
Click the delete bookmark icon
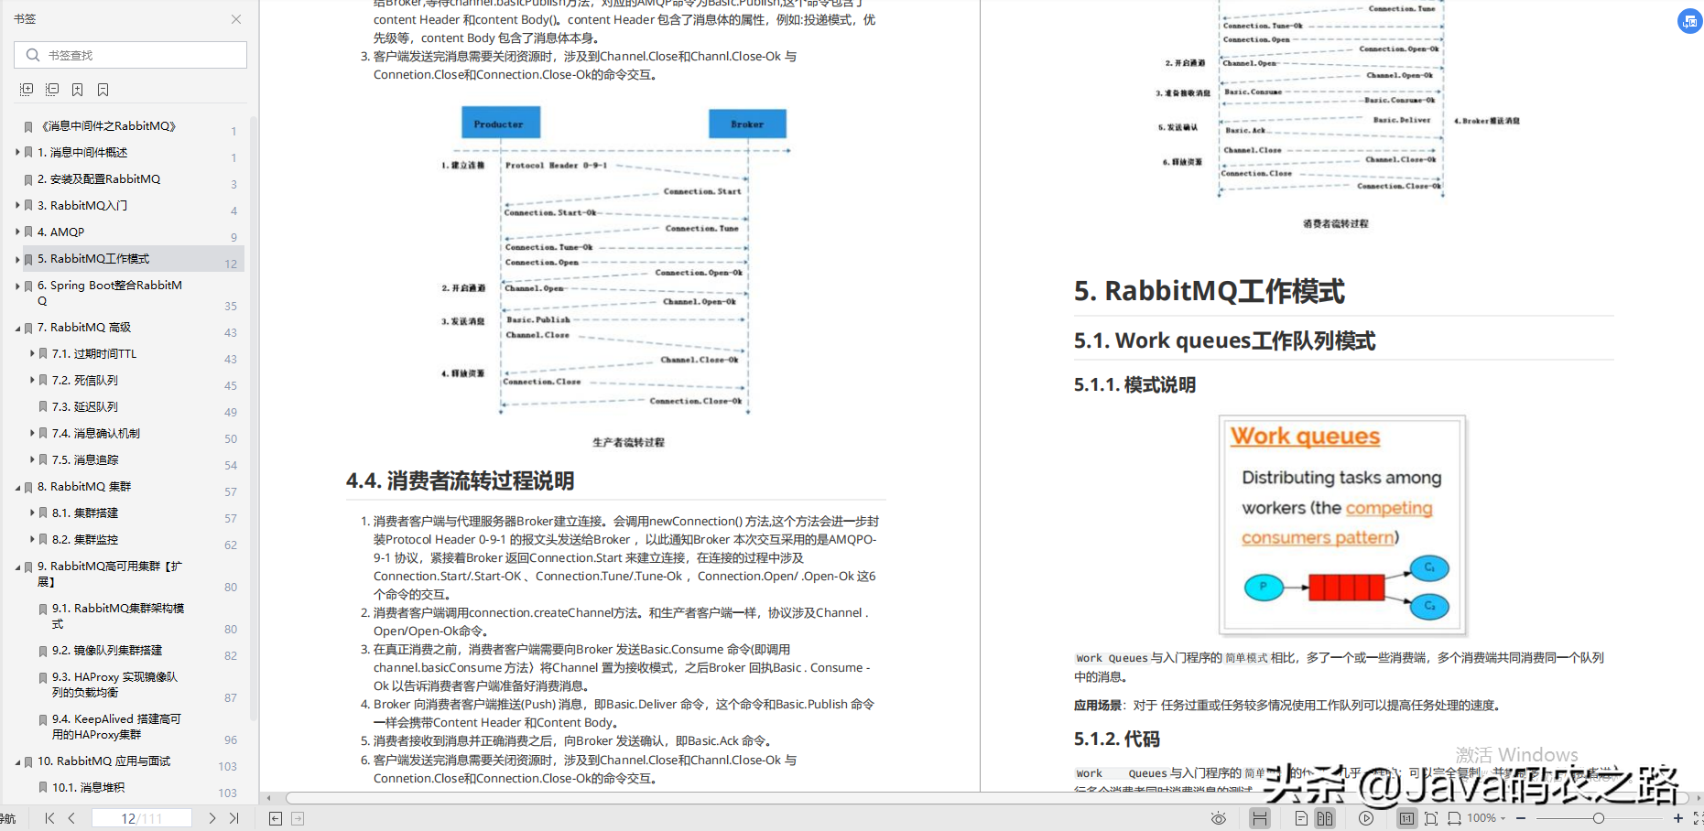click(x=103, y=89)
